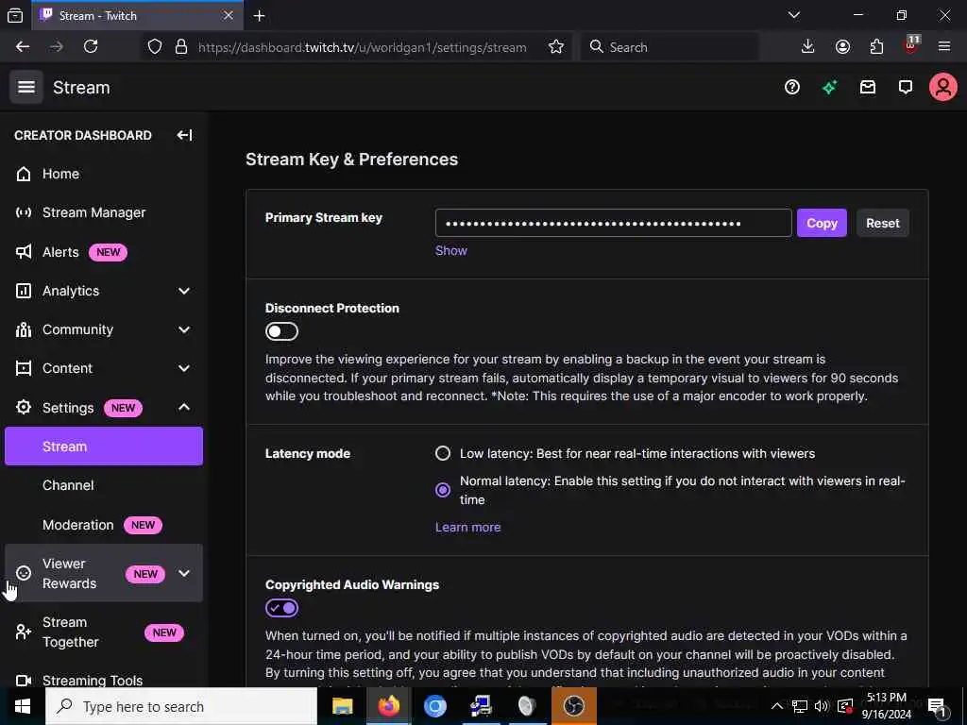The image size is (967, 725).
Task: Open Stream Manager in the sidebar
Action: pyautogui.click(x=104, y=212)
